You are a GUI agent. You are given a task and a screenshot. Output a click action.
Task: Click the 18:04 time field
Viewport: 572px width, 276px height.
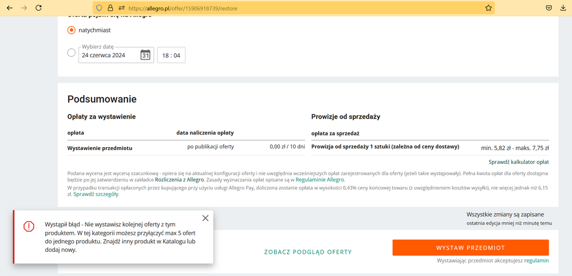(171, 56)
